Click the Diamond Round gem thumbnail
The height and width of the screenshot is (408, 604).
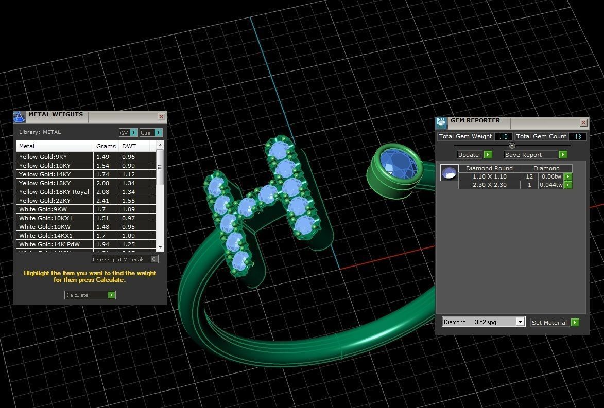449,173
